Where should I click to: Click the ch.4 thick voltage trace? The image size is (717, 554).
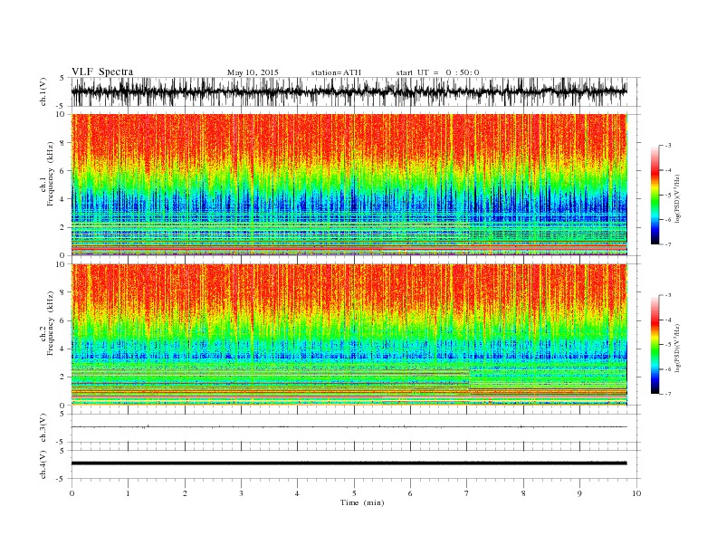(x=349, y=463)
